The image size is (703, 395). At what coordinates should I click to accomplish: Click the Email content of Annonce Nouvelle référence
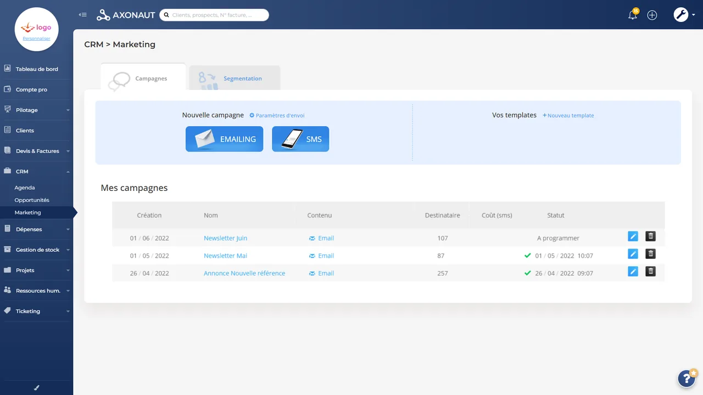coord(321,273)
